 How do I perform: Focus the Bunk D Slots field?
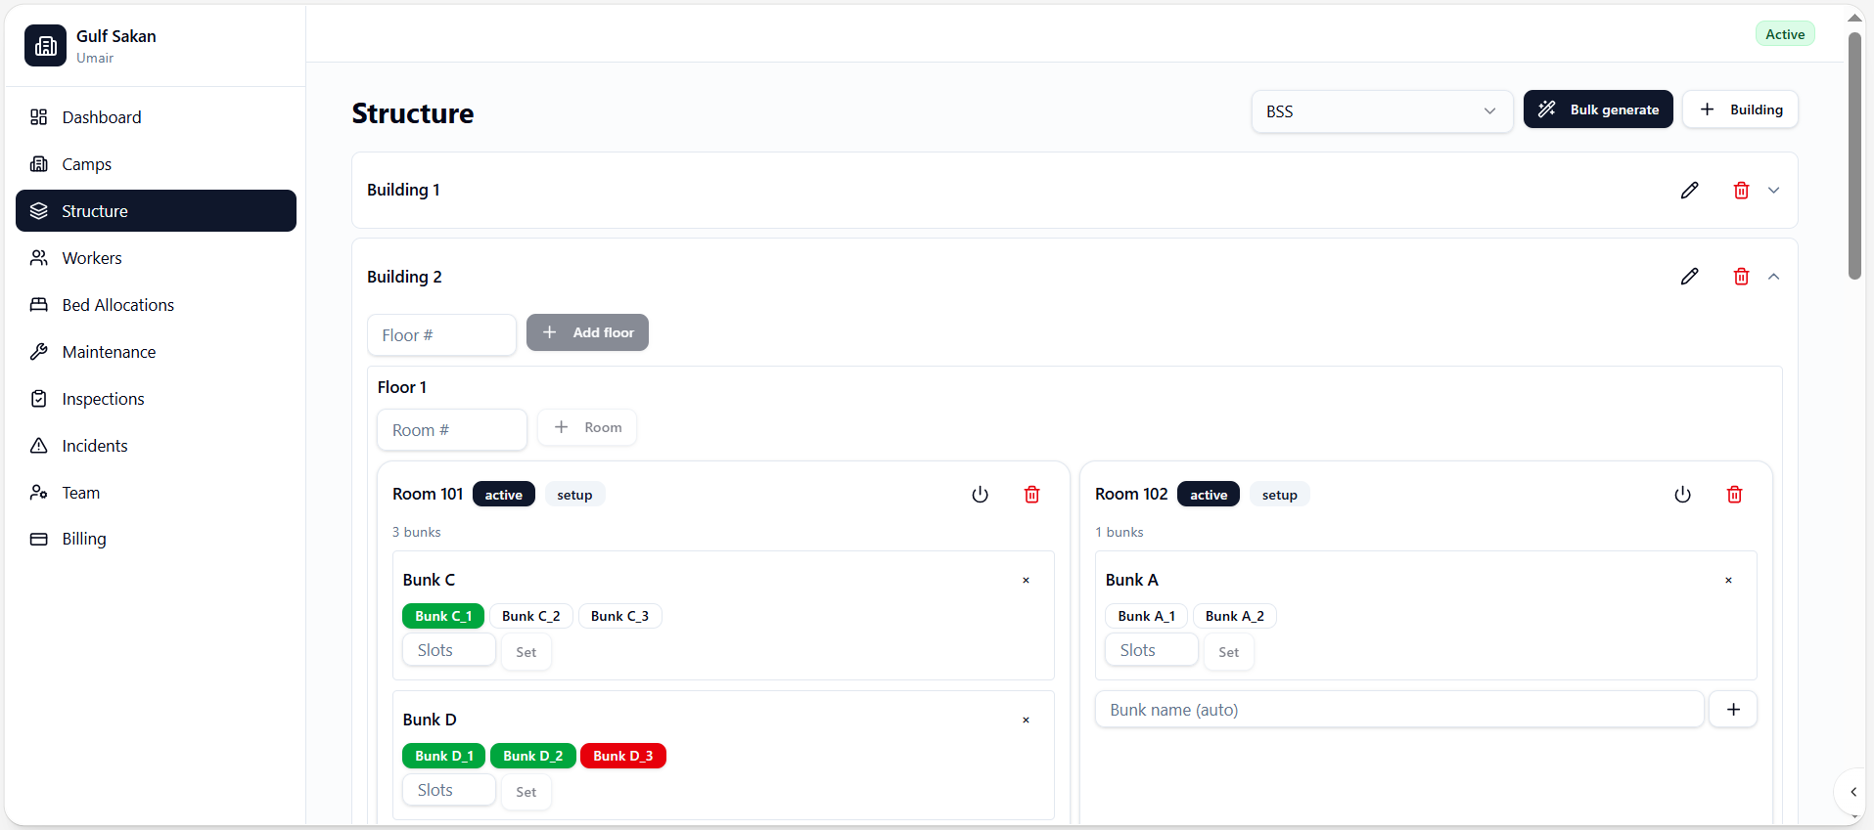tap(449, 790)
